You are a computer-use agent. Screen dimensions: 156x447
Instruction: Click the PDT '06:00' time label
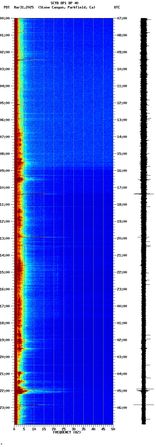point(5,120)
